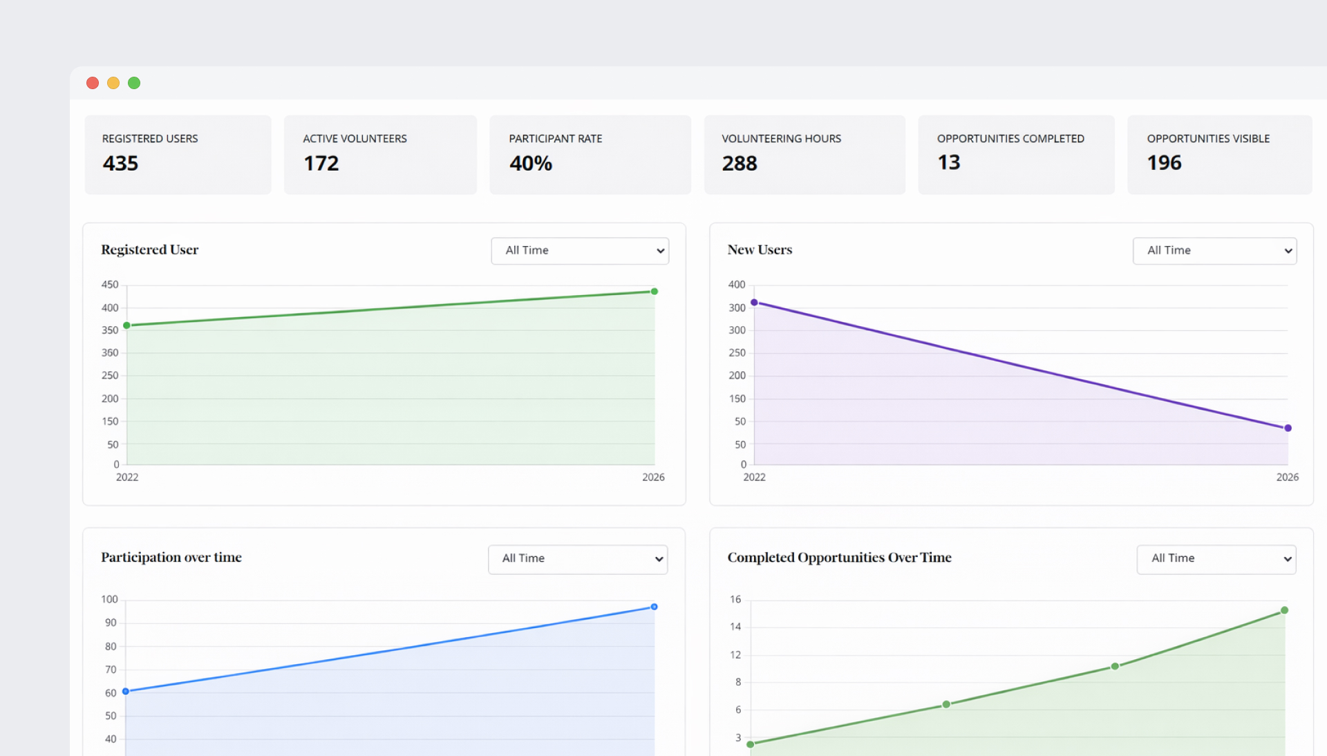This screenshot has height=756, width=1327.
Task: Click the yellow minimize window dot
Action: point(113,83)
